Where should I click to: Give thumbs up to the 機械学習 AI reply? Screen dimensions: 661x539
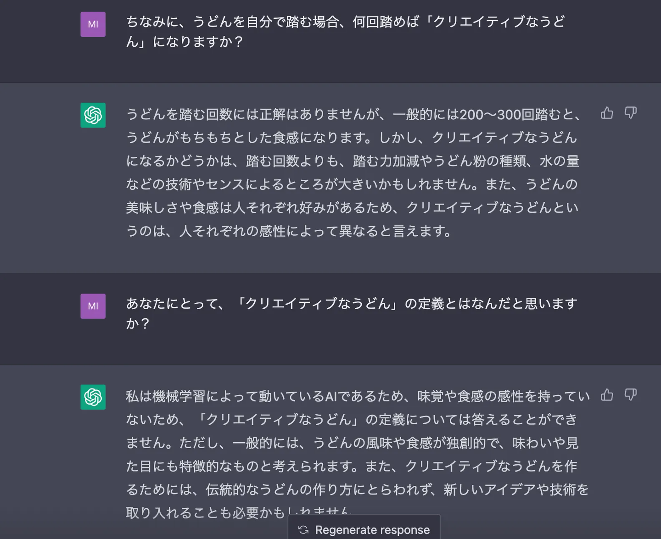607,395
